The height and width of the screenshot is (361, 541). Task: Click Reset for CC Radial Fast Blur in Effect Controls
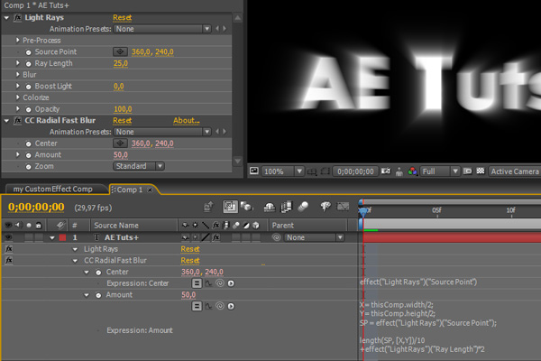(x=122, y=121)
